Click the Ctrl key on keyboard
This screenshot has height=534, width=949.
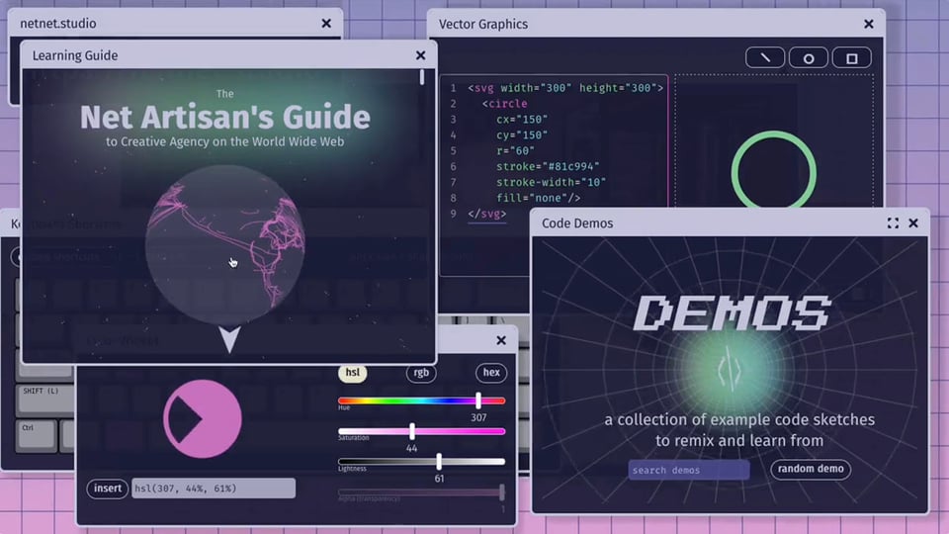point(37,435)
